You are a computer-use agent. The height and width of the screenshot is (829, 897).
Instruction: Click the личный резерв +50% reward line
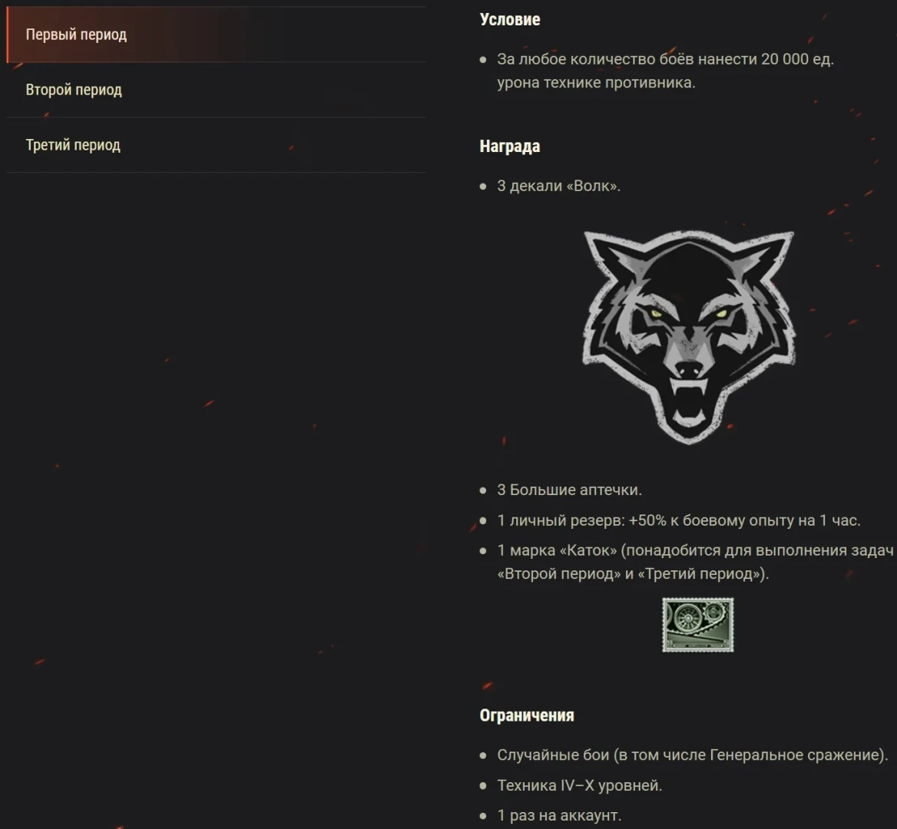pos(678,520)
